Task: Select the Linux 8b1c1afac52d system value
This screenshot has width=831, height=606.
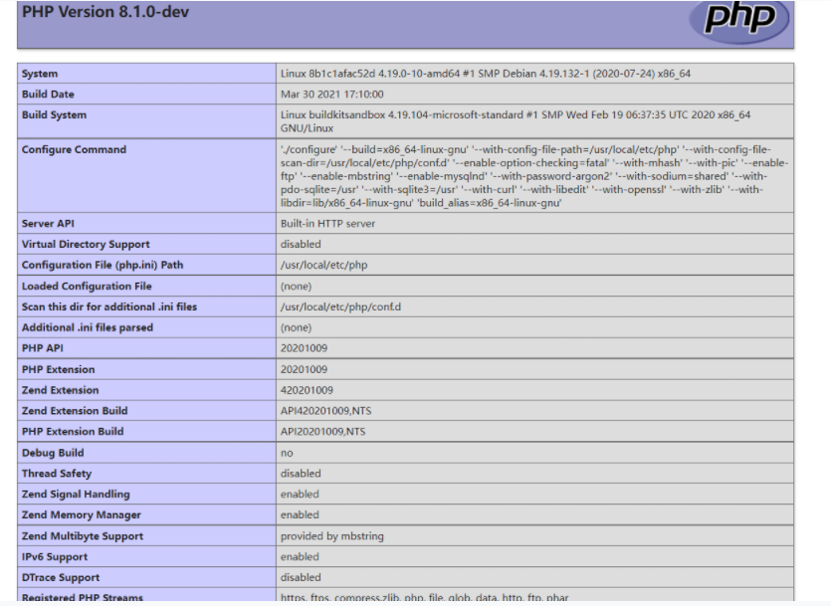Action: pyautogui.click(x=486, y=74)
